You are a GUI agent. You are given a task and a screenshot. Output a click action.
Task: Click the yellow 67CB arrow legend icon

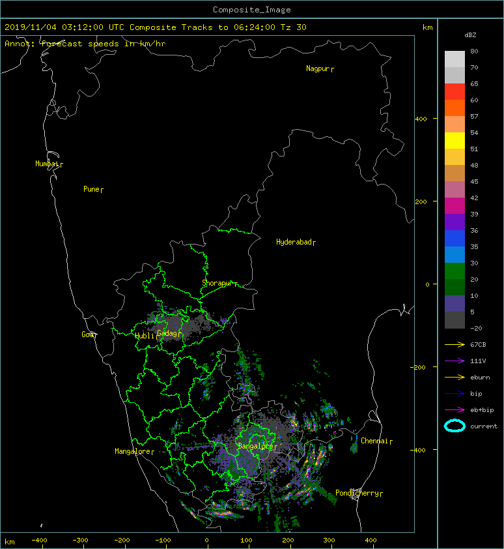pyautogui.click(x=455, y=344)
